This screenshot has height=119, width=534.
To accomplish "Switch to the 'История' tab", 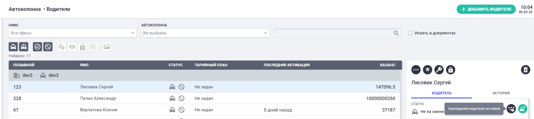I will [x=501, y=93].
